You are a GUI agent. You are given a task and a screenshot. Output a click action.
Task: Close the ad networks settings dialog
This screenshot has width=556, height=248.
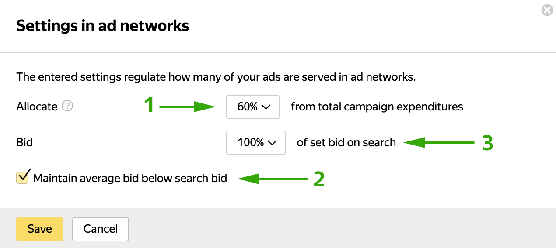click(x=547, y=10)
